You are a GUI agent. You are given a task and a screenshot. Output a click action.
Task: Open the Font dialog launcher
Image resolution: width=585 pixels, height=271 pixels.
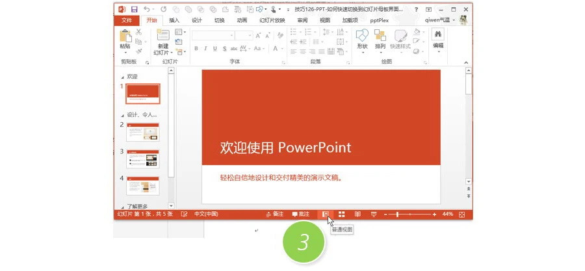coord(283,63)
